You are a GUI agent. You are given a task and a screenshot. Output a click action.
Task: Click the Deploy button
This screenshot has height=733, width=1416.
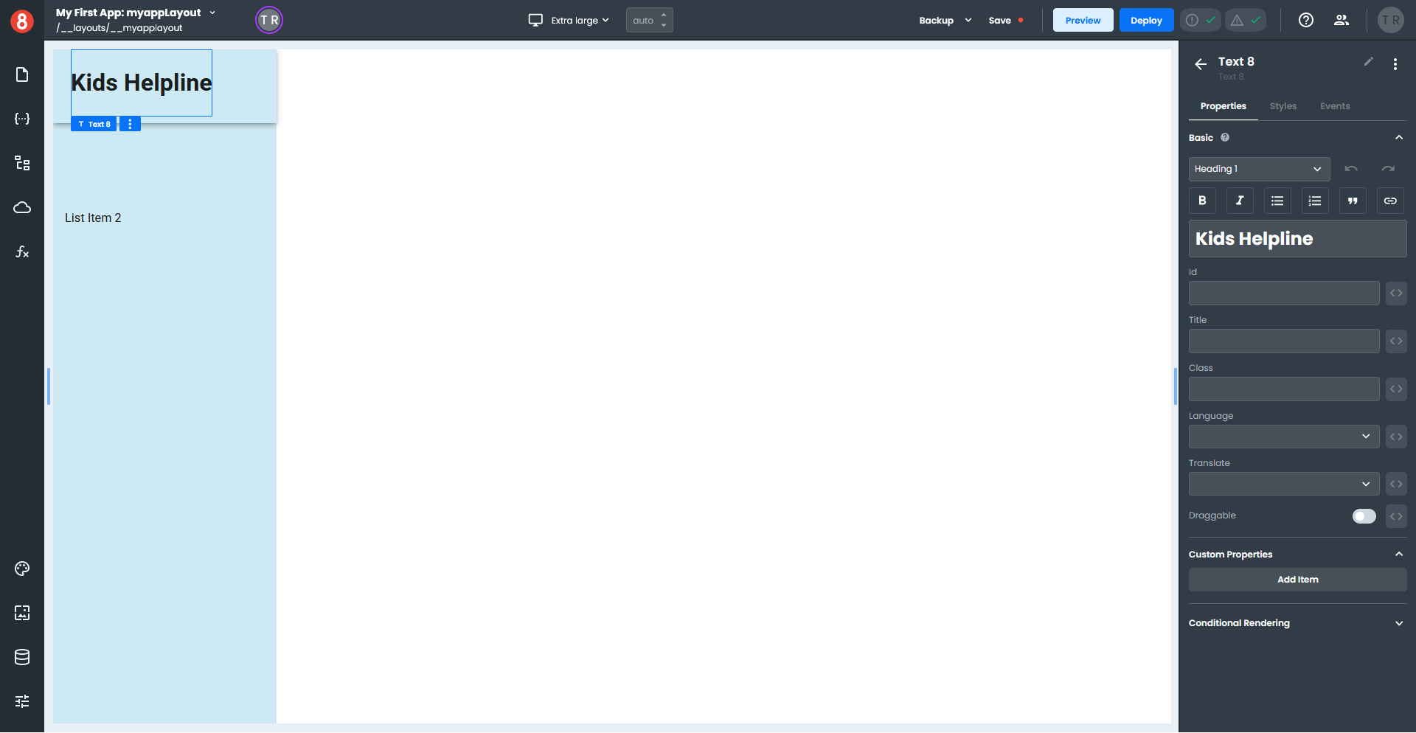point(1145,21)
